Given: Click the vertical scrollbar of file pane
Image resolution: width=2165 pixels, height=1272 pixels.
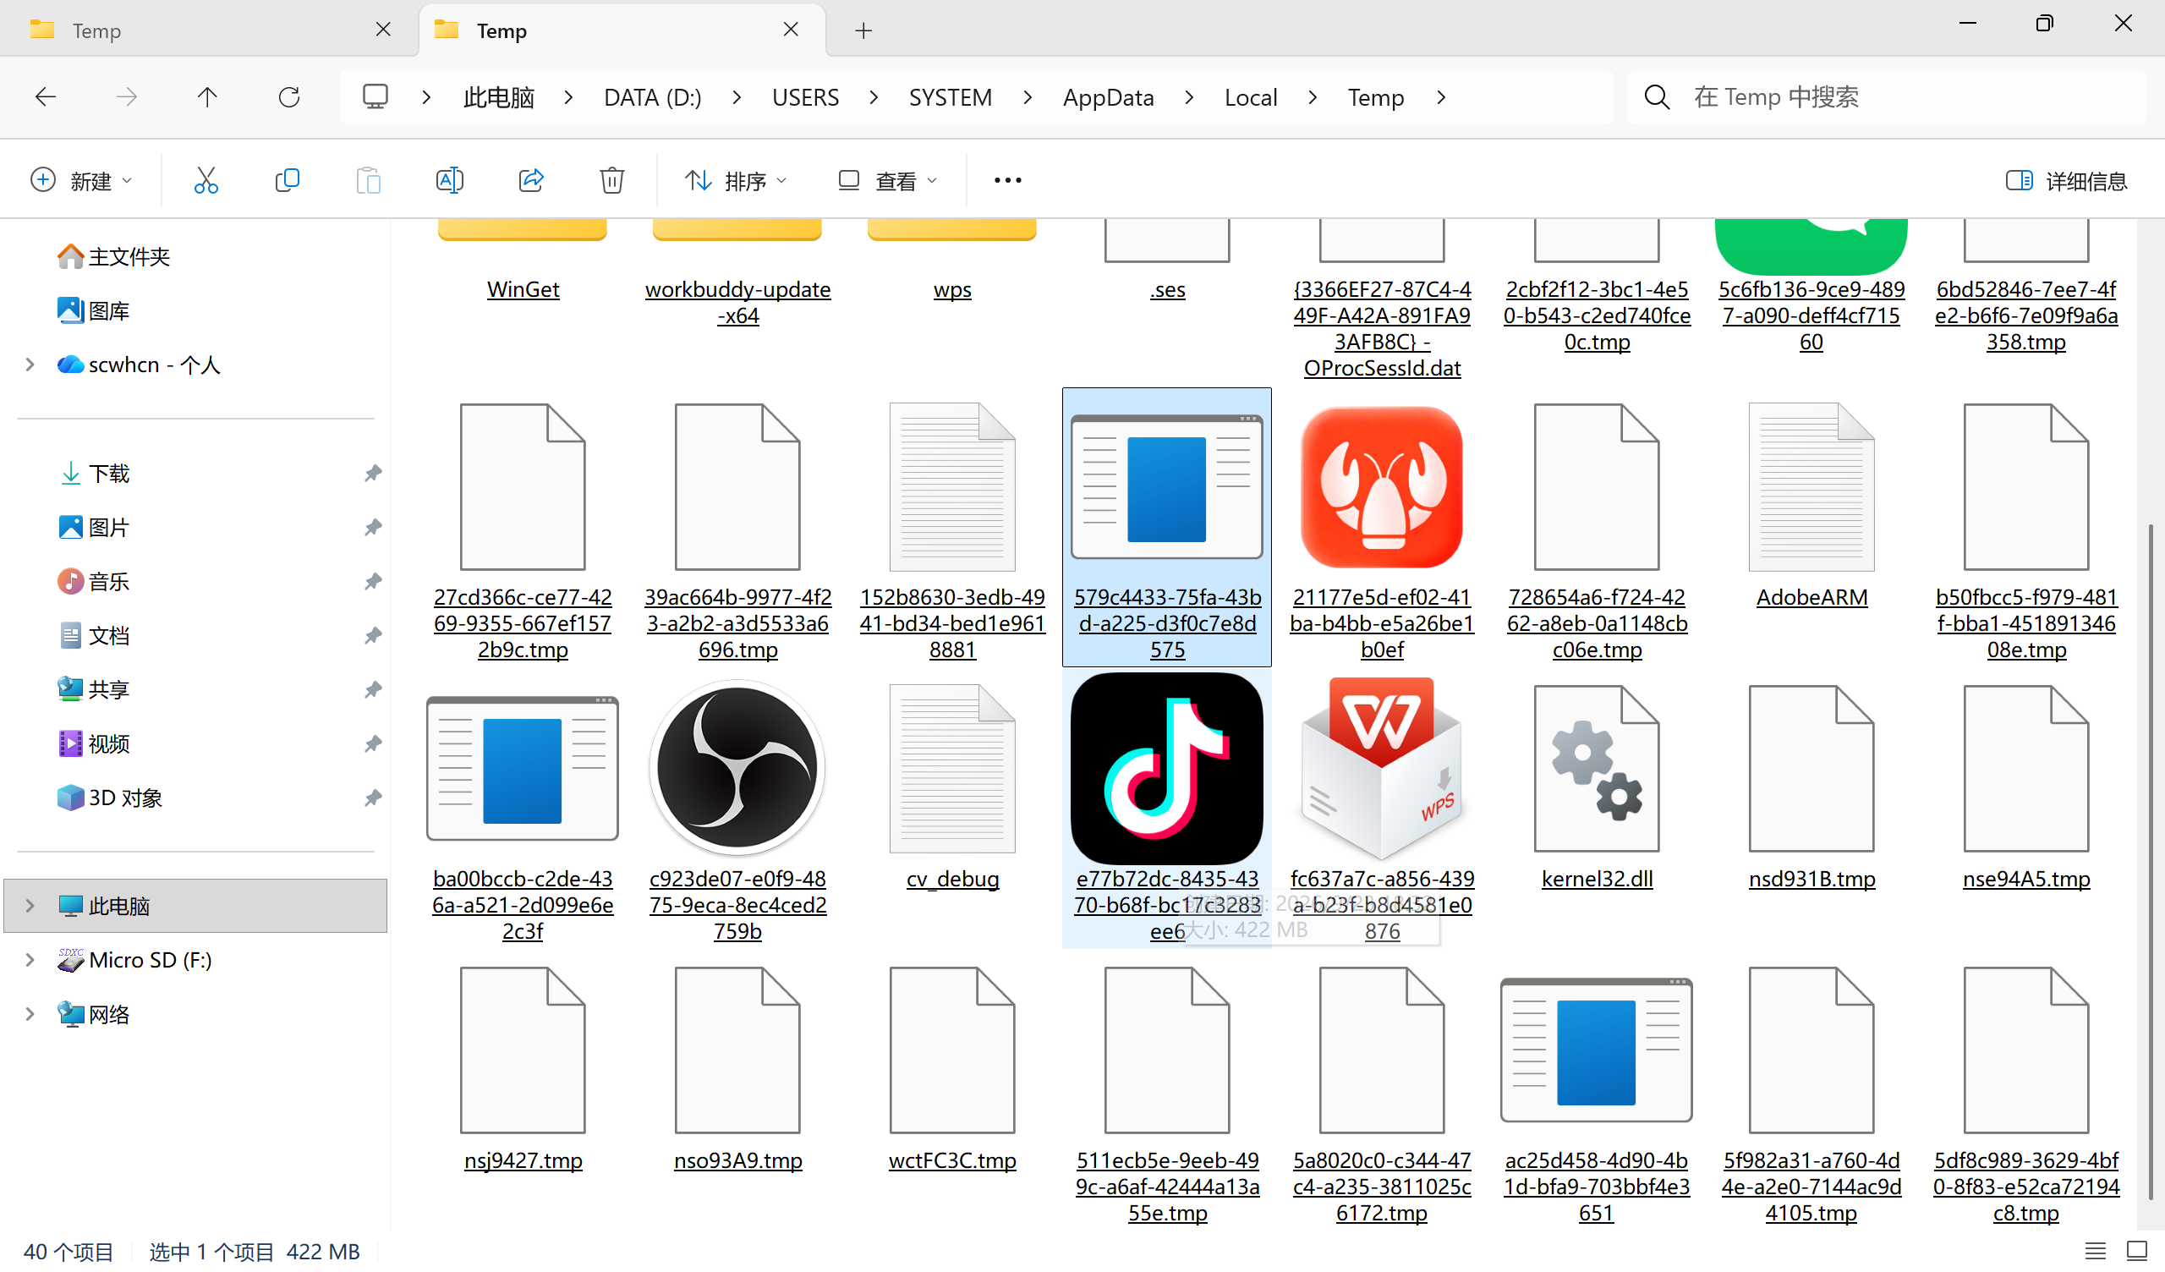Looking at the screenshot, I should point(2151,862).
